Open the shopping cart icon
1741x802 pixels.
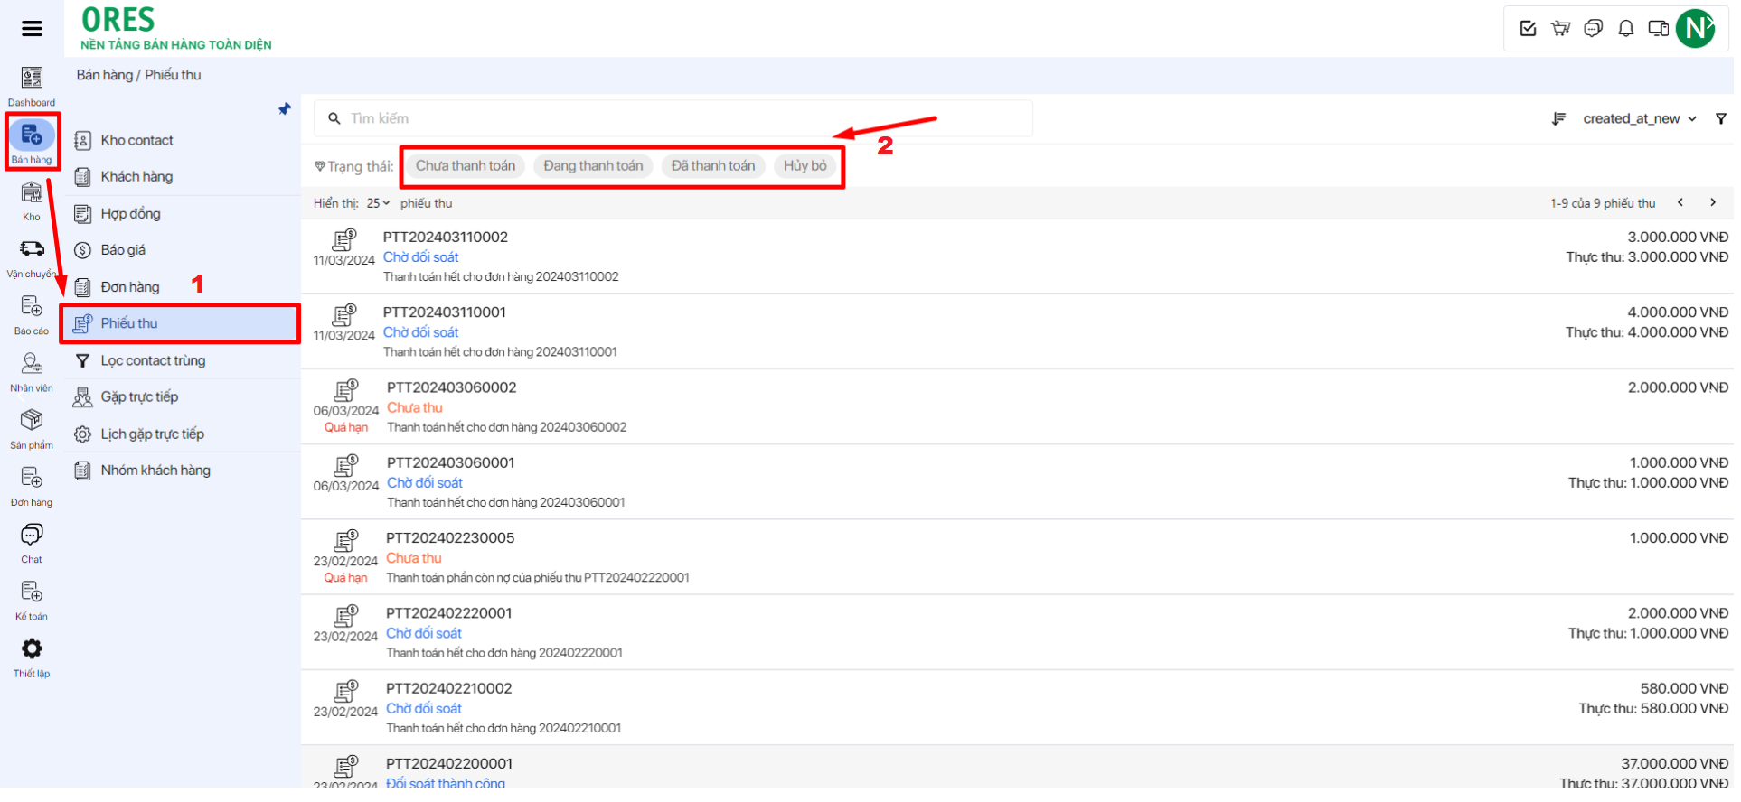pyautogui.click(x=1560, y=29)
